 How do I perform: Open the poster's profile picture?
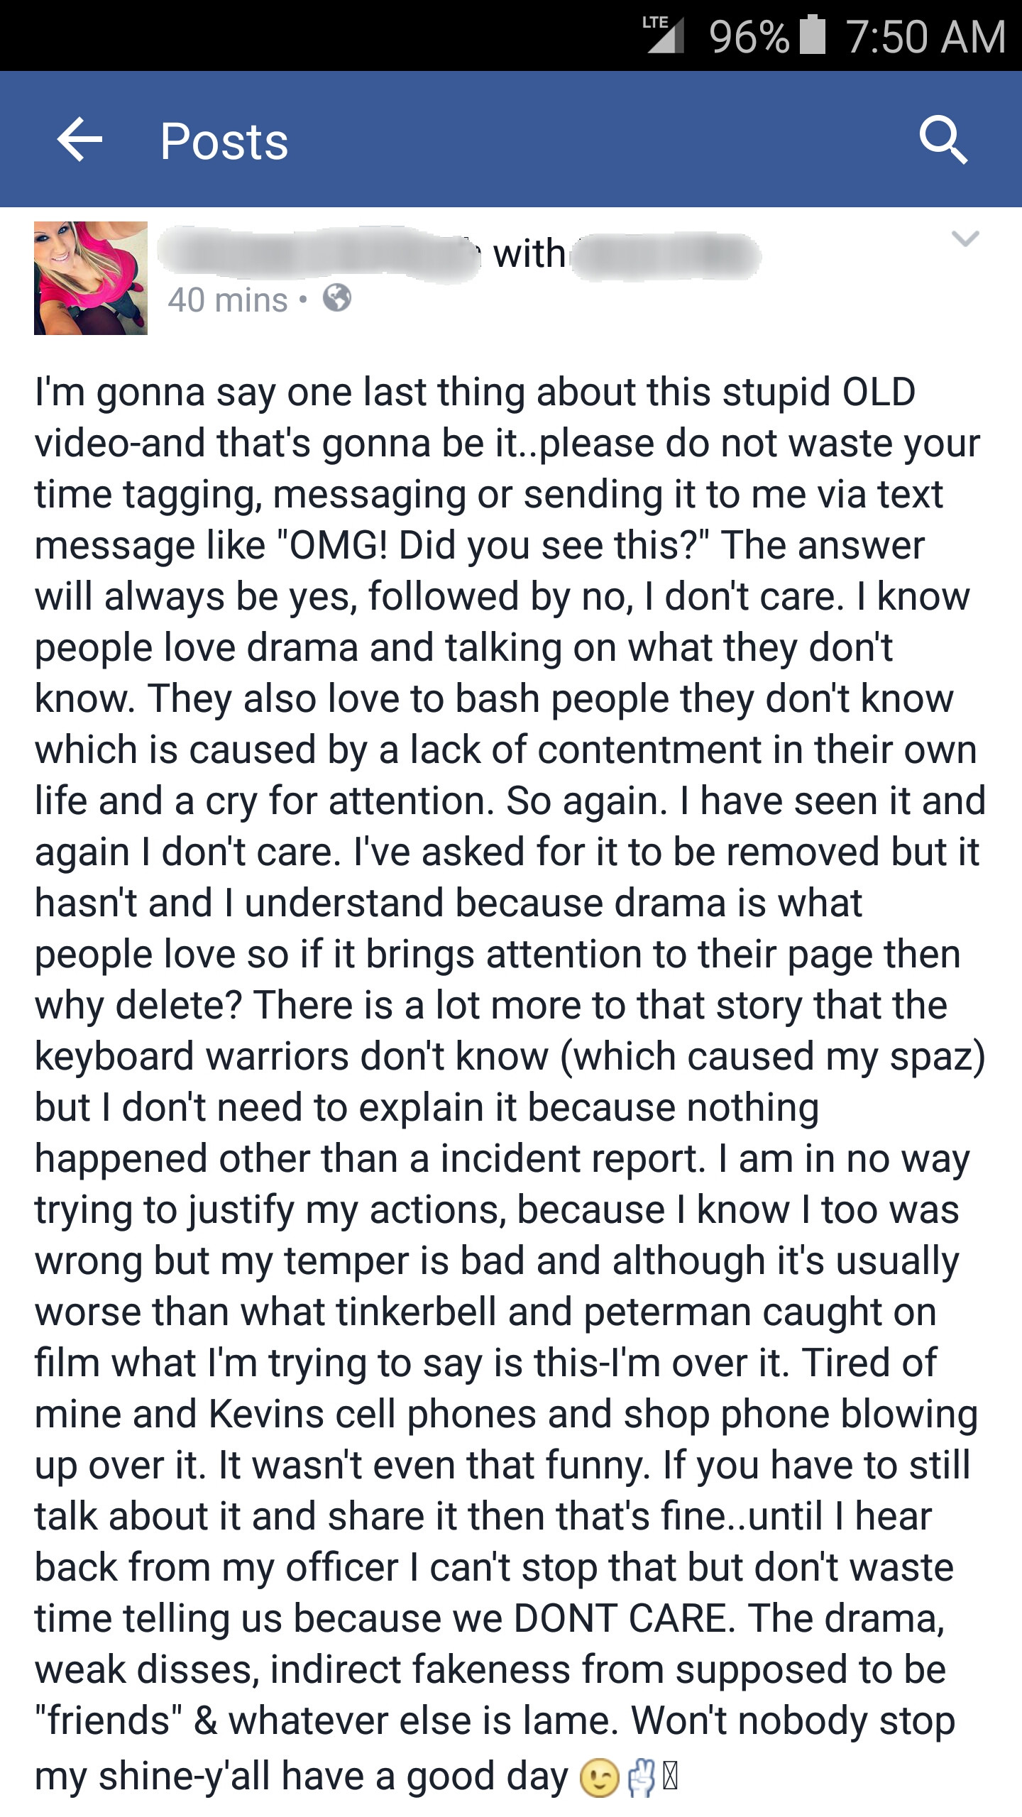tap(91, 278)
